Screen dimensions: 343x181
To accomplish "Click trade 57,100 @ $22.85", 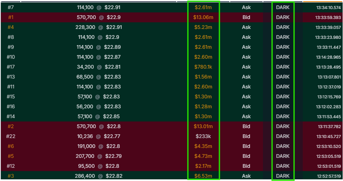I will 99,117.
